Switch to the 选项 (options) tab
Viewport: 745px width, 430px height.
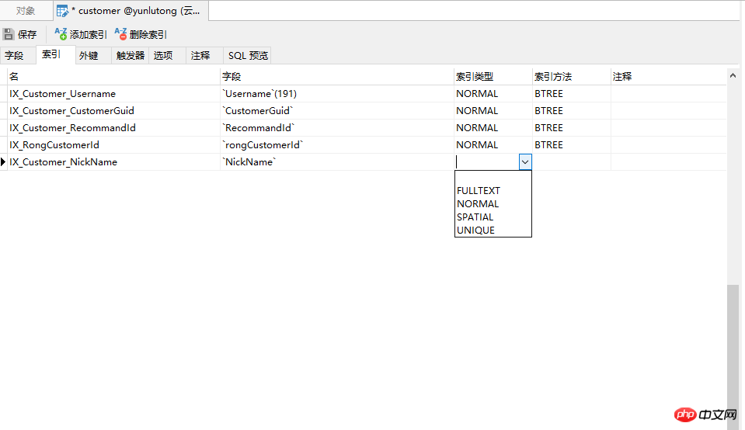pyautogui.click(x=167, y=56)
